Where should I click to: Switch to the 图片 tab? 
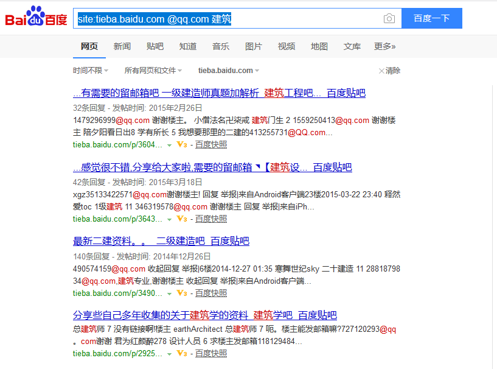254,46
